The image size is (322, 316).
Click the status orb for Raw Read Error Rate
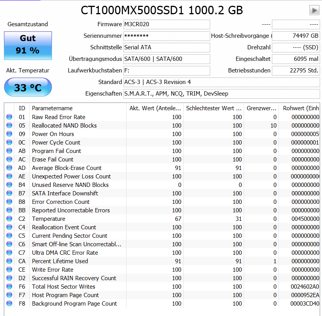9,117
